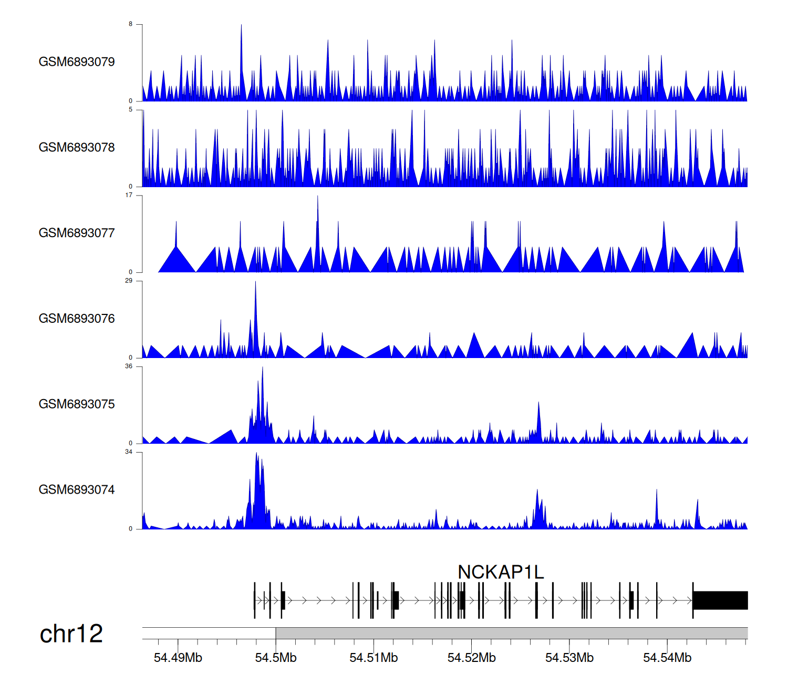This screenshot has height=694, width=788.
Task: Click the GSM6893077 track name
Action: tap(77, 233)
